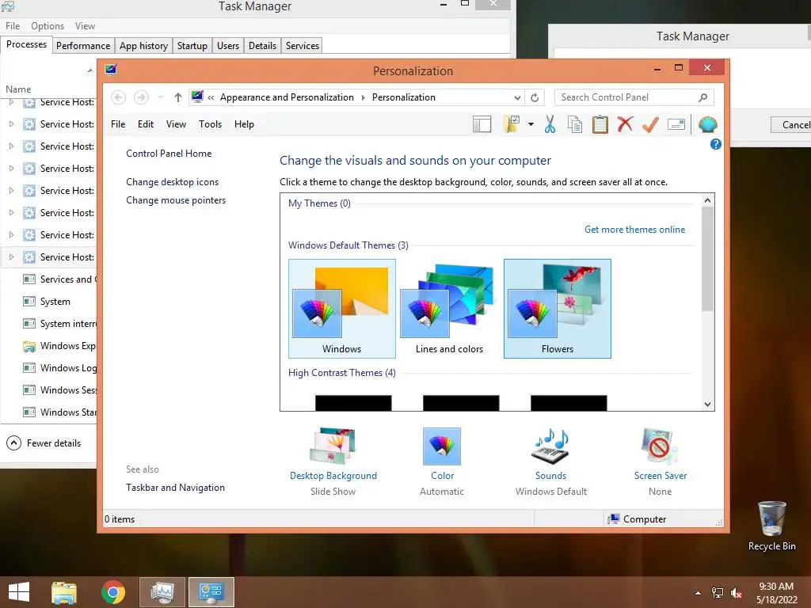Switch to Services tab in Task Manager
This screenshot has height=608, width=811.
[x=302, y=45]
